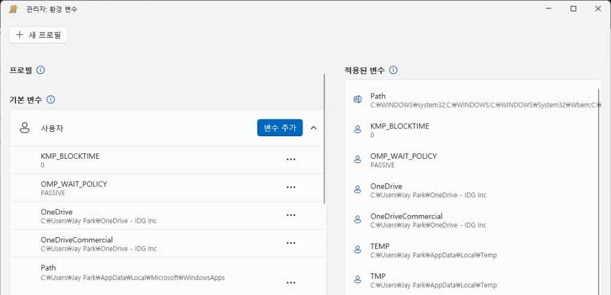The height and width of the screenshot is (295, 611).
Task: Click the 사용자 person icon
Action: pyautogui.click(x=25, y=128)
